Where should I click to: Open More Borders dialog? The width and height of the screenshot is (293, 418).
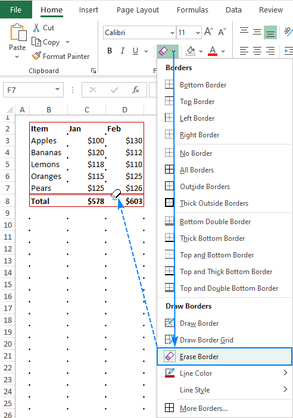[225, 408]
